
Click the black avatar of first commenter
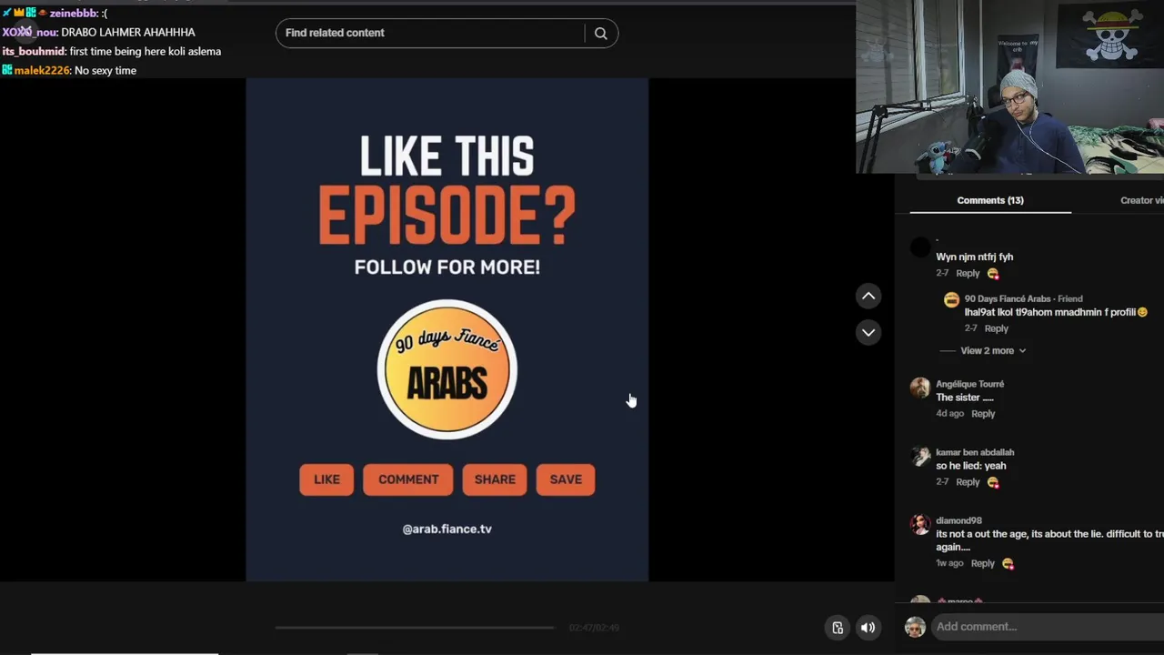[920, 247]
